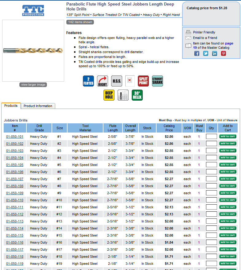Click the open catalog book icon

pos(188,46)
